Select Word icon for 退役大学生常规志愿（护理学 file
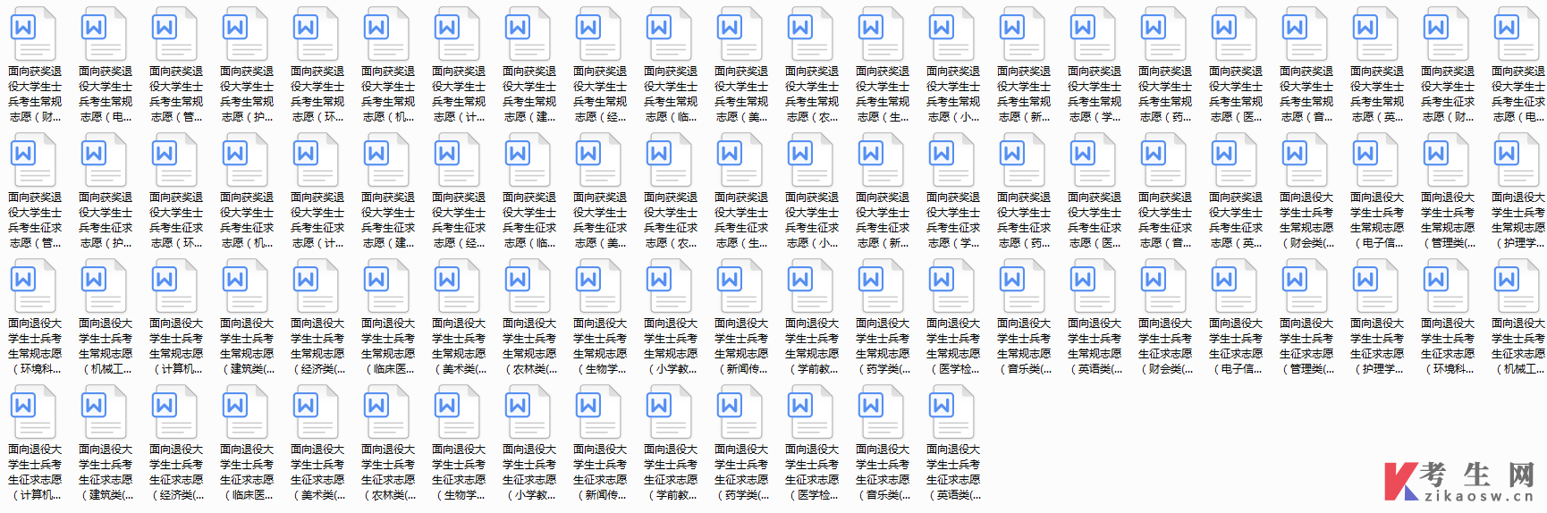Image resolution: width=1547 pixels, height=513 pixels. pyautogui.click(x=1517, y=160)
